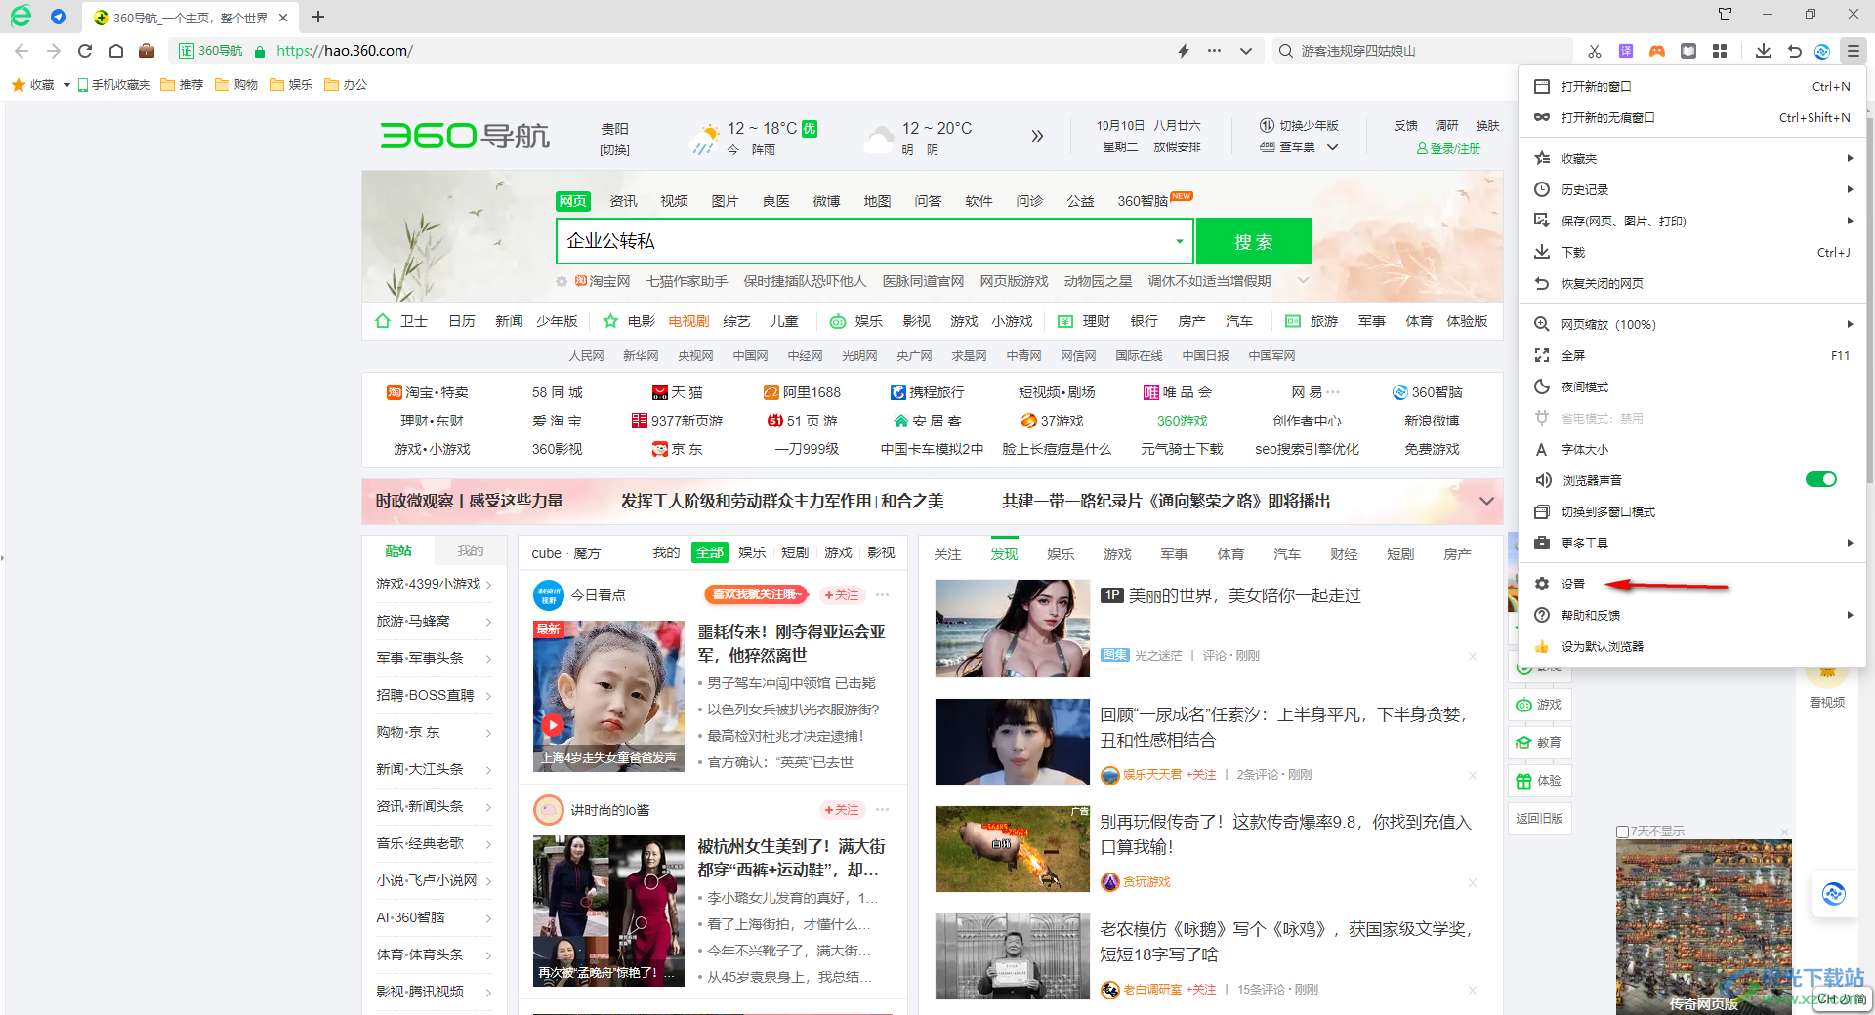The height and width of the screenshot is (1015, 1875).
Task: Follow 讲时尚的lo酱 with +关注 button
Action: 842,810
